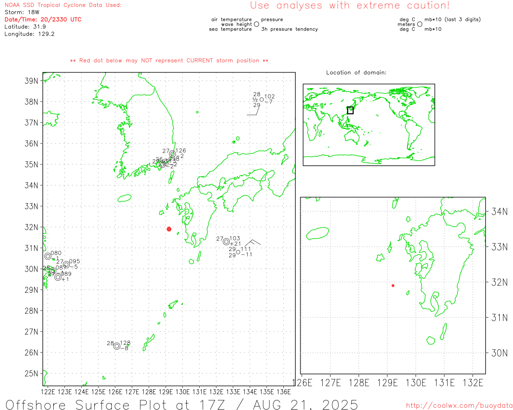The image size is (513, 410).
Task: Click '3h pressure tendency' legend label
Action: pos(289,29)
